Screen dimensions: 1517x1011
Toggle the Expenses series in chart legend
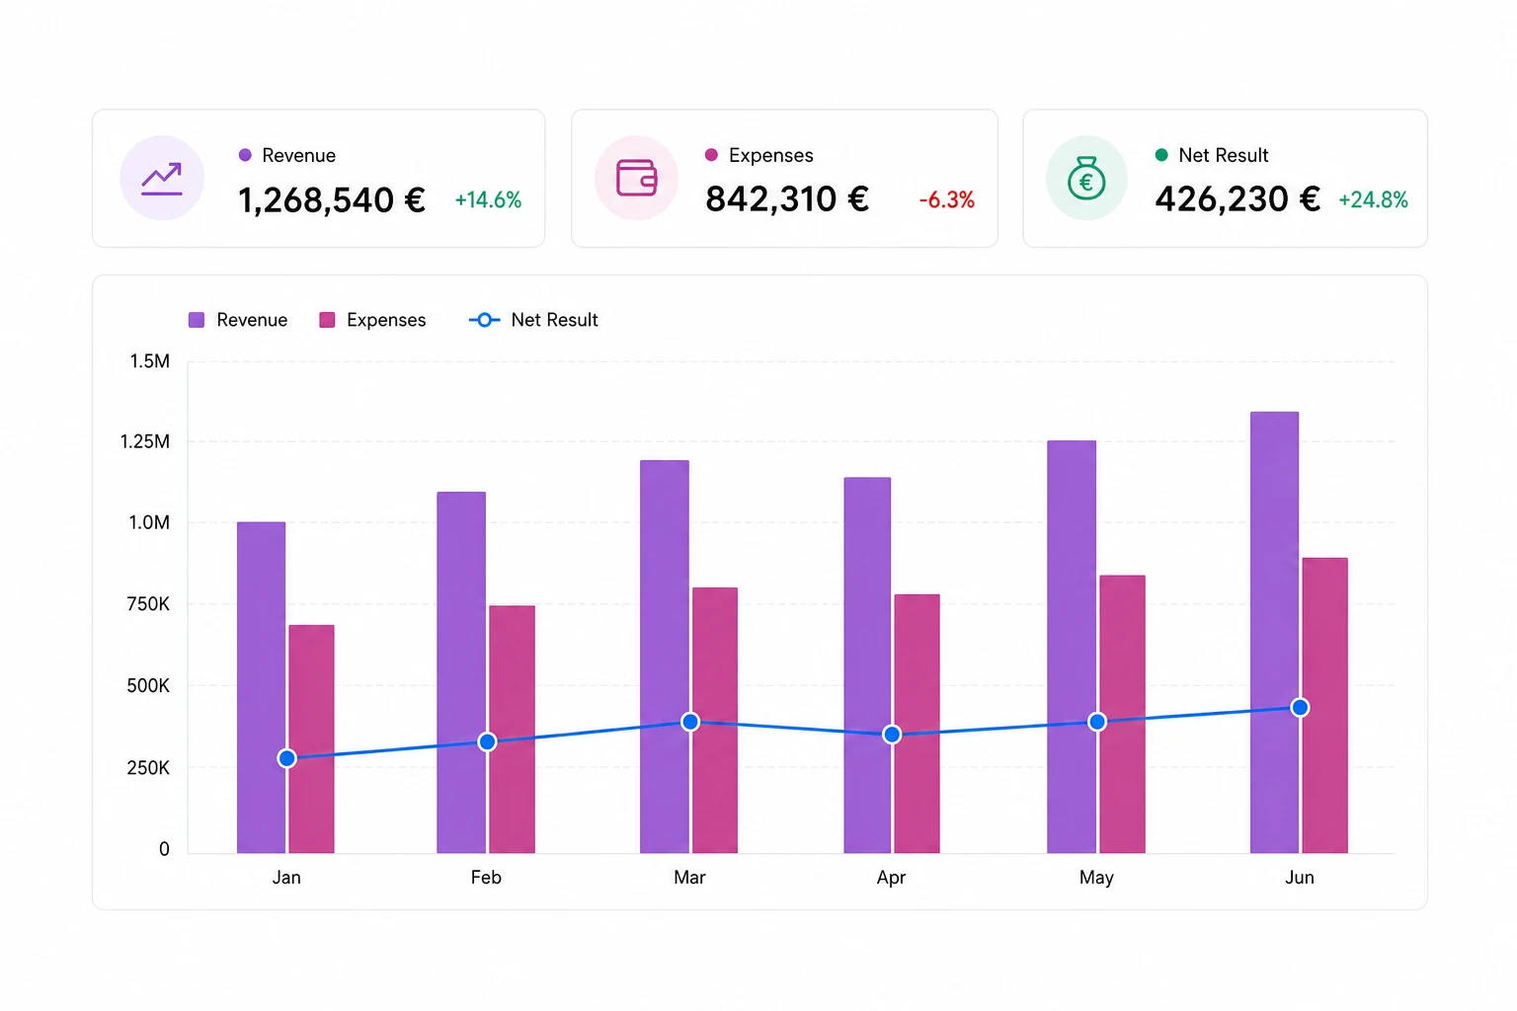(372, 320)
